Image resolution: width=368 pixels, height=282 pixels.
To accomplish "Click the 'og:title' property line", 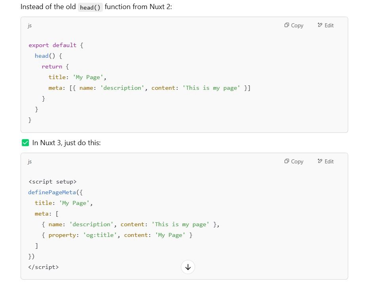I will coord(117,235).
